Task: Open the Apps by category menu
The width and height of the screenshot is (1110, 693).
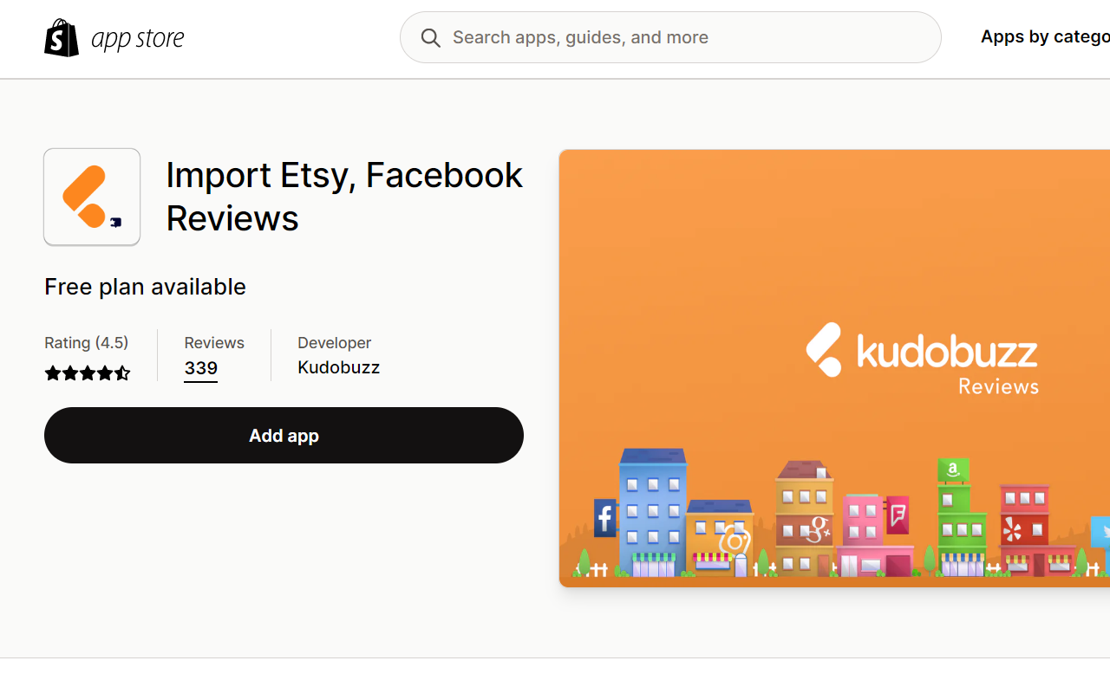Action: [1045, 36]
